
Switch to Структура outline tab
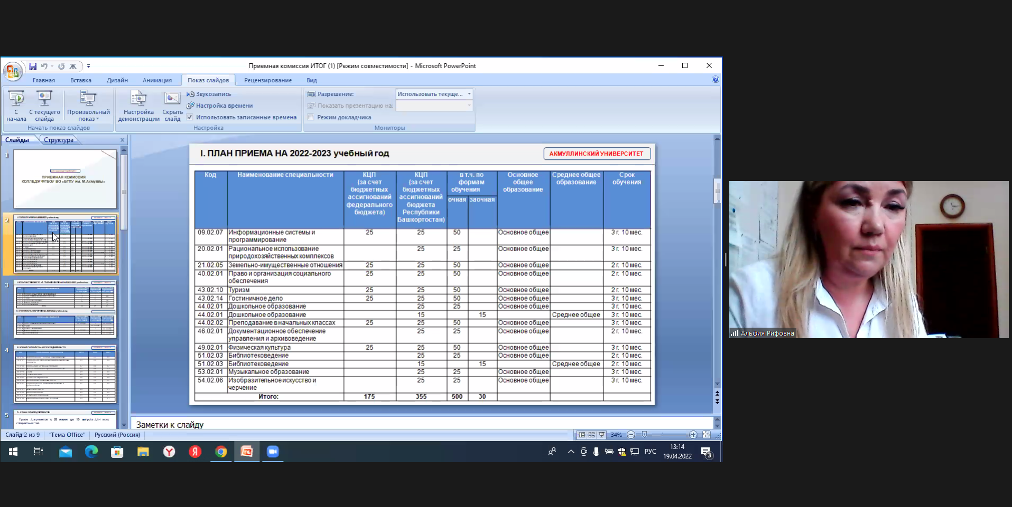tap(59, 140)
